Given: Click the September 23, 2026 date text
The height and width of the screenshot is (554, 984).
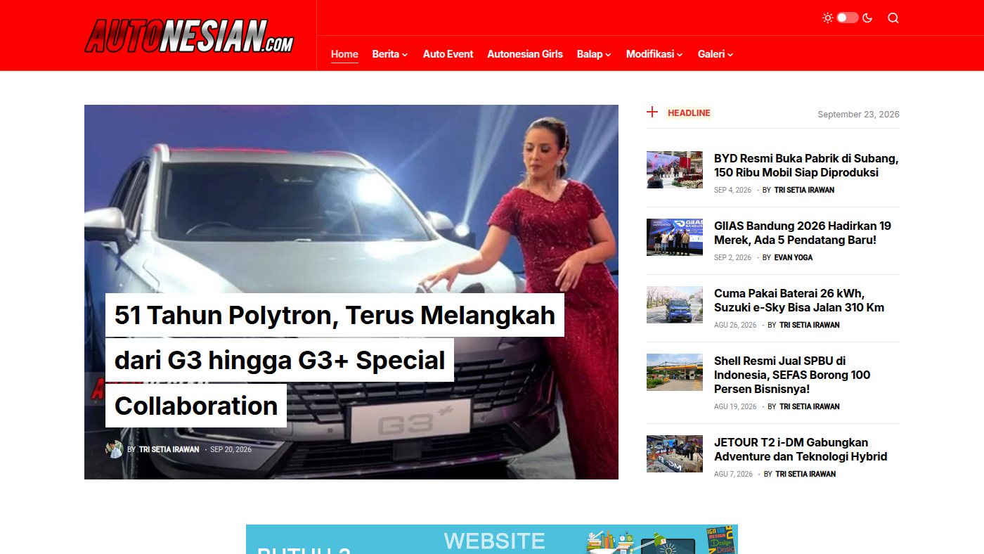Looking at the screenshot, I should point(858,114).
